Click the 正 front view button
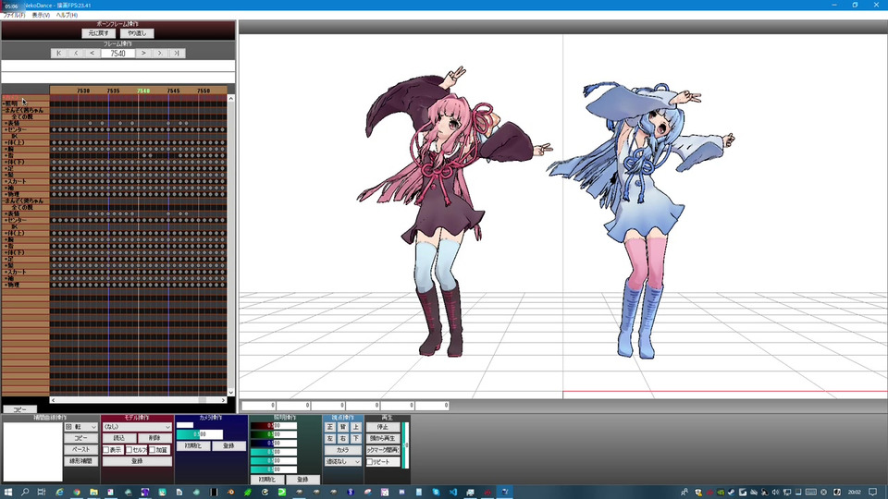This screenshot has height=499, width=888. [330, 427]
